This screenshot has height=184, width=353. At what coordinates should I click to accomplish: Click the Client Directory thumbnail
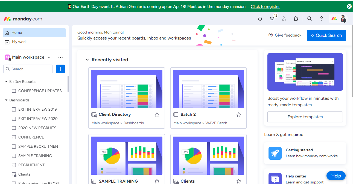(127, 89)
